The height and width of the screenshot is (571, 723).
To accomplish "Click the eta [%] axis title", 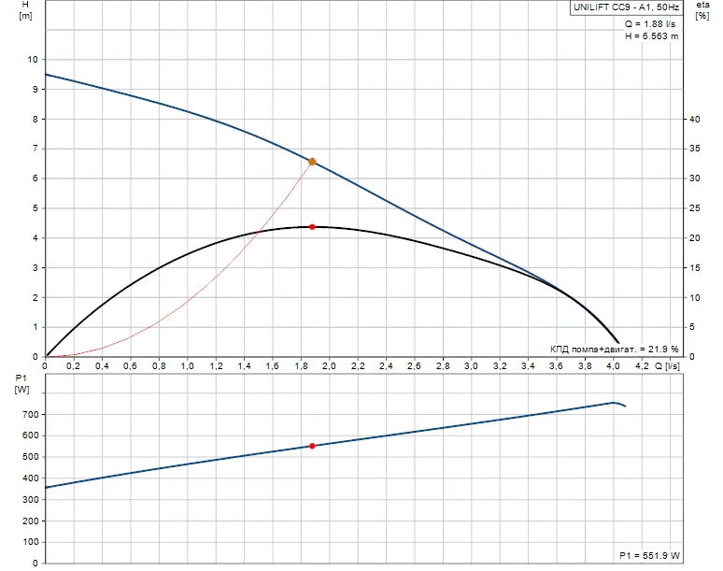I will pos(702,11).
